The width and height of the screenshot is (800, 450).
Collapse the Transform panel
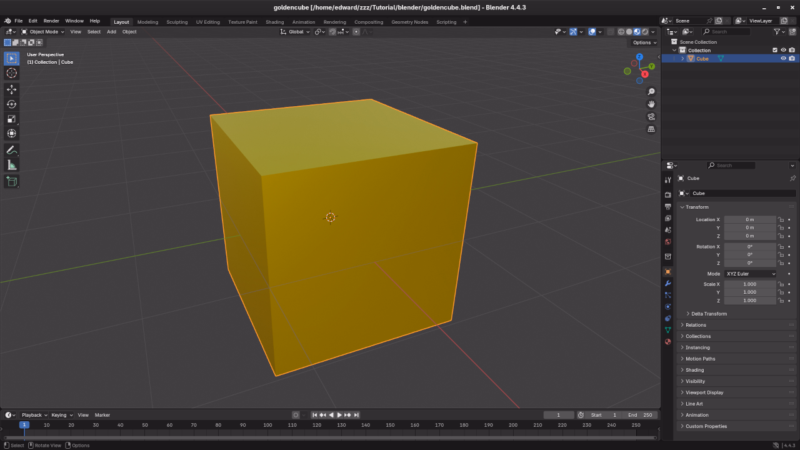tap(737, 207)
